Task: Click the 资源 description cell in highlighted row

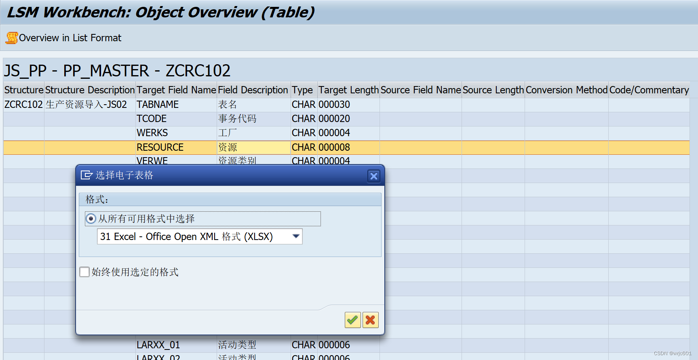Action: pyautogui.click(x=254, y=147)
